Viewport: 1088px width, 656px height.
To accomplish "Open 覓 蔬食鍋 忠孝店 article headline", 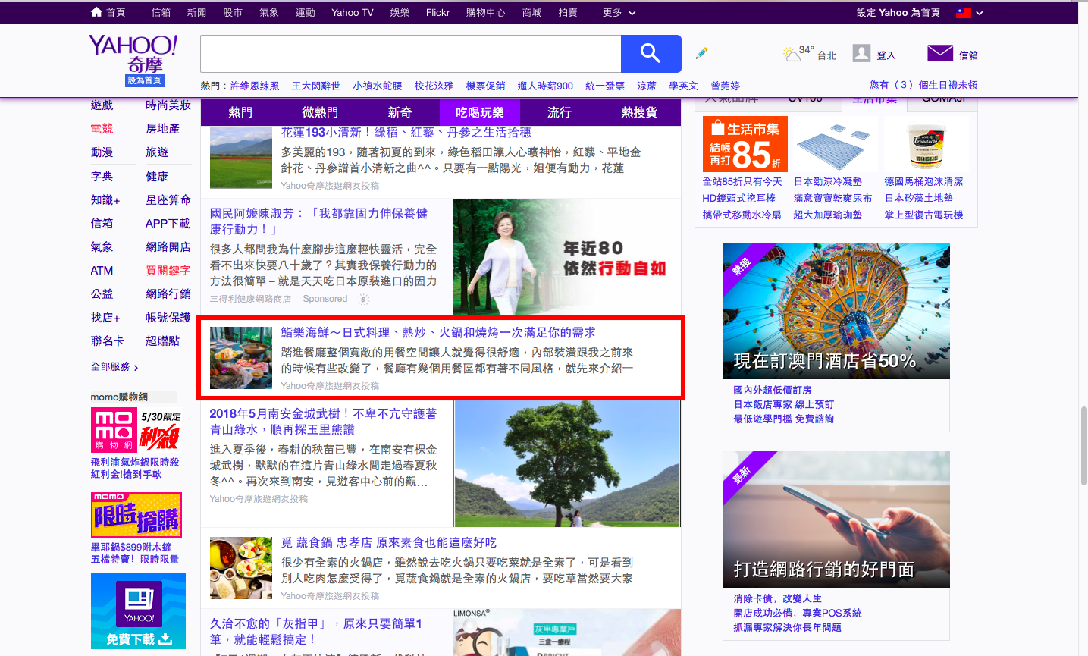I will click(x=389, y=542).
